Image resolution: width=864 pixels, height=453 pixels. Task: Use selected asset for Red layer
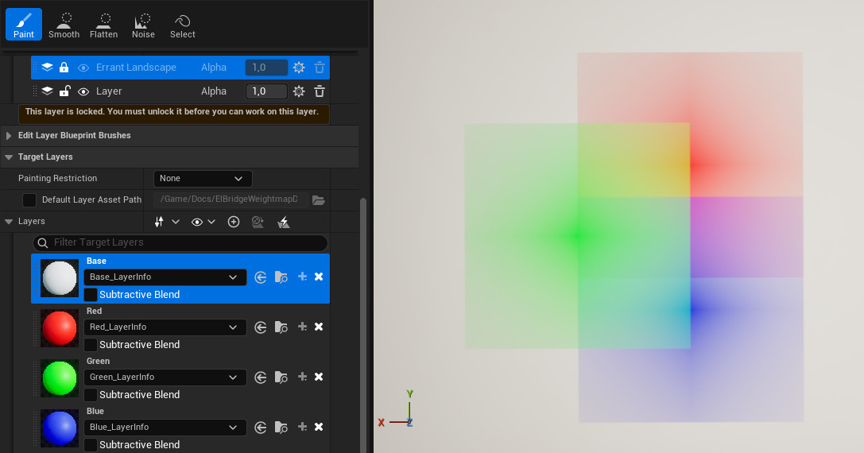(x=261, y=327)
